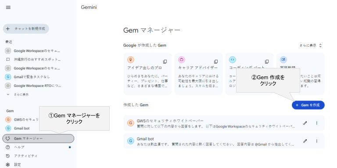The width and height of the screenshot is (337, 168).
Task: Click the code brackets icon on coding Gem
Action: click(233, 60)
